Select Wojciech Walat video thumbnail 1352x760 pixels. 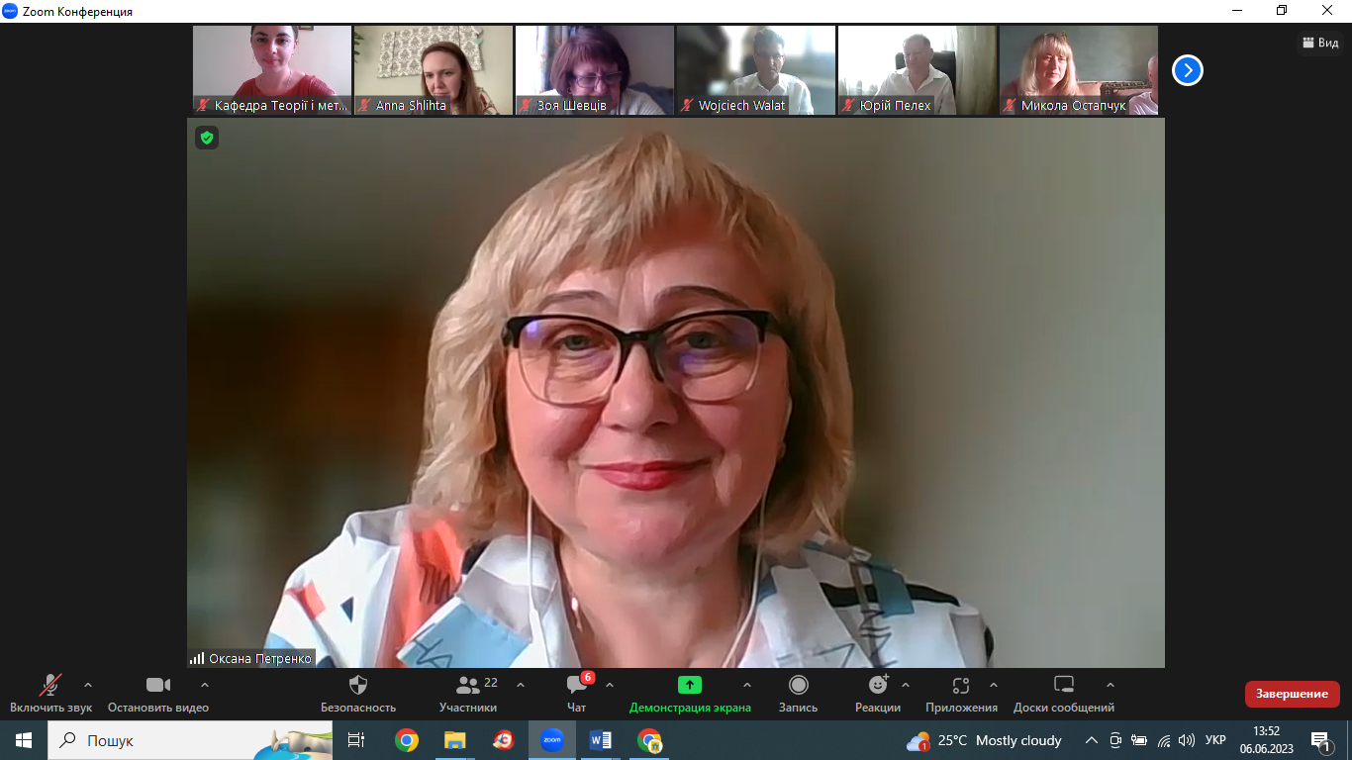pyautogui.click(x=756, y=70)
